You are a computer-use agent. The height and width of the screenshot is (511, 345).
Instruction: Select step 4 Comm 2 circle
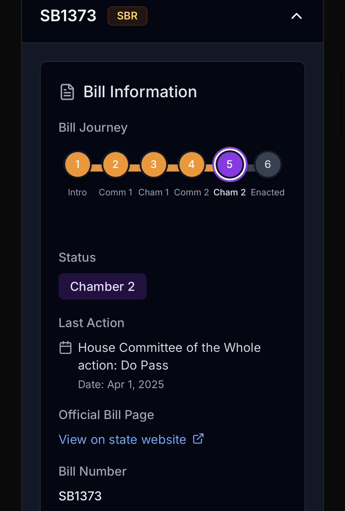point(191,164)
